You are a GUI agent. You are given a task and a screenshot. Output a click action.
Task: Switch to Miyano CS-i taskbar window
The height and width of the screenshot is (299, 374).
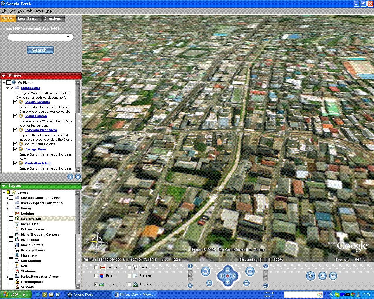[x=134, y=295]
